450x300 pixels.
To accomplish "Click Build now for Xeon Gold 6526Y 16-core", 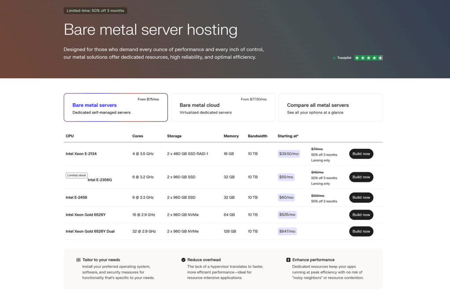I will tap(361, 214).
